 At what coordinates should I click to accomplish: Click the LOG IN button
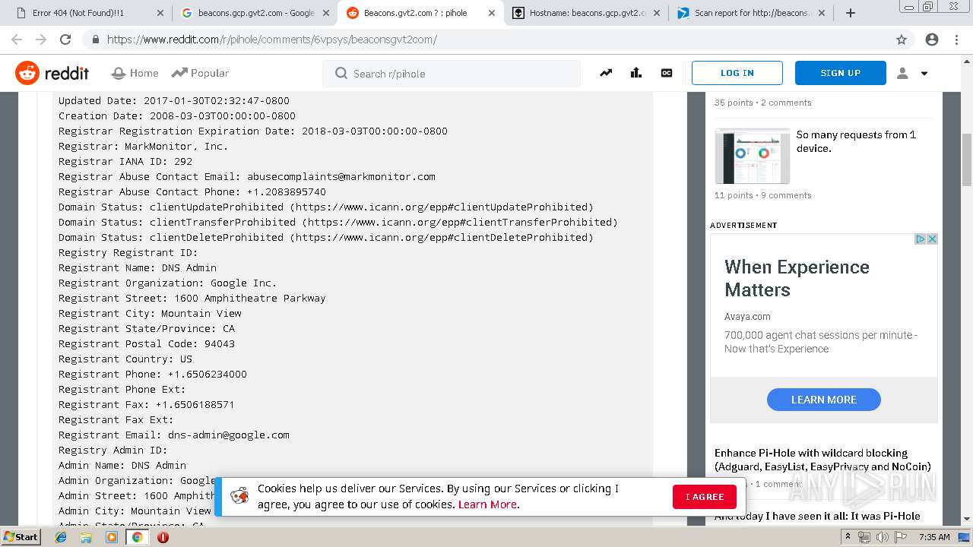(x=737, y=73)
